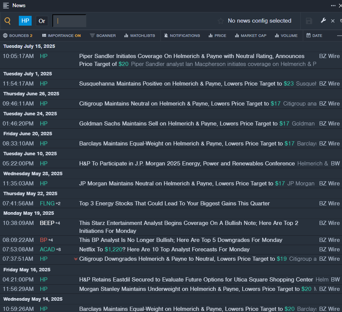Open H&P Retains Eastdil Secured headline
This screenshot has height=312, width=342.
[196, 280]
